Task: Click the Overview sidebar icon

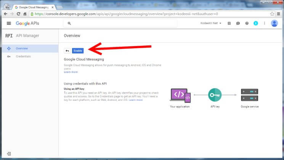Action: point(9,48)
